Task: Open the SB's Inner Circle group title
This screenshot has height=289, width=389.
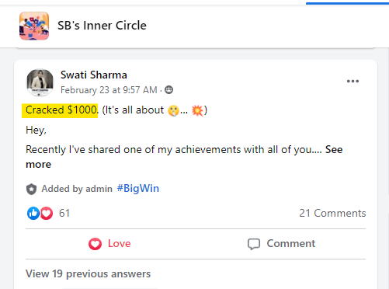Action: [102, 26]
